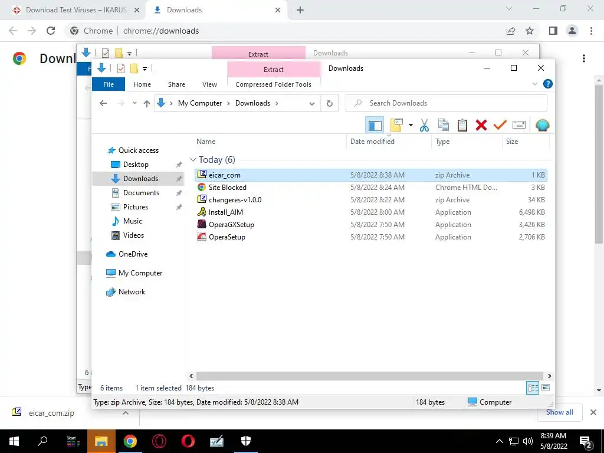Switch to large icons view icon
Image resolution: width=604 pixels, height=453 pixels.
tap(546, 388)
